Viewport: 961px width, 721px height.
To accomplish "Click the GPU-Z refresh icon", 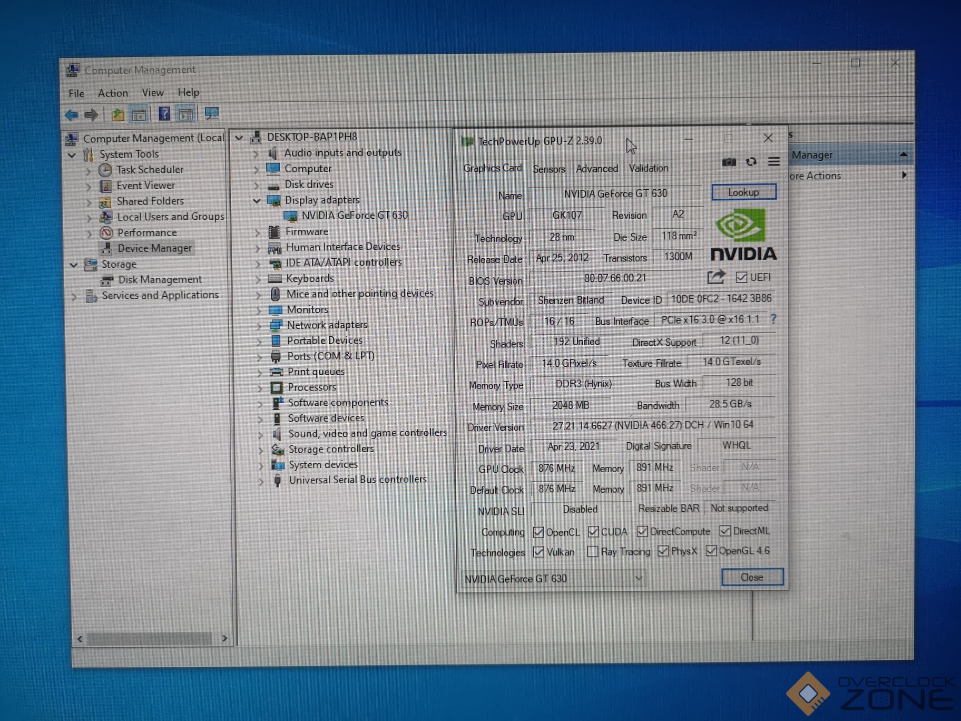I will (751, 162).
